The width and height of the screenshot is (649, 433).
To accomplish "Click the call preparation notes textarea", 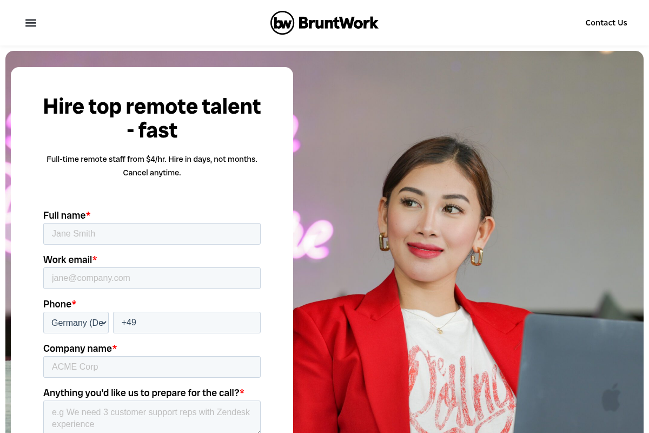I will coord(152,417).
